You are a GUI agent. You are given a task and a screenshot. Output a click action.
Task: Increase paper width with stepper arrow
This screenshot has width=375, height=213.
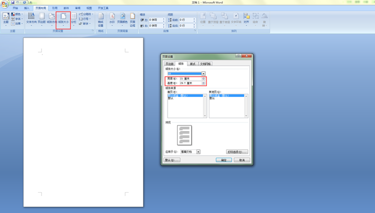point(204,78)
